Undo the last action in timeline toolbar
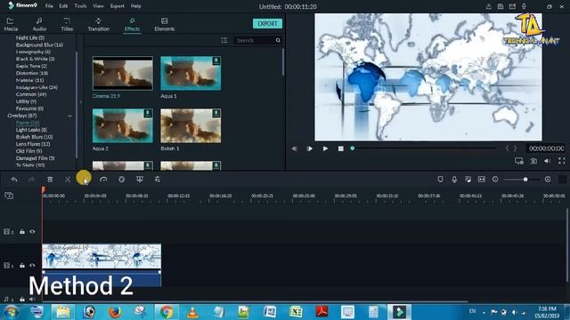The width and height of the screenshot is (570, 320). pyautogui.click(x=14, y=180)
